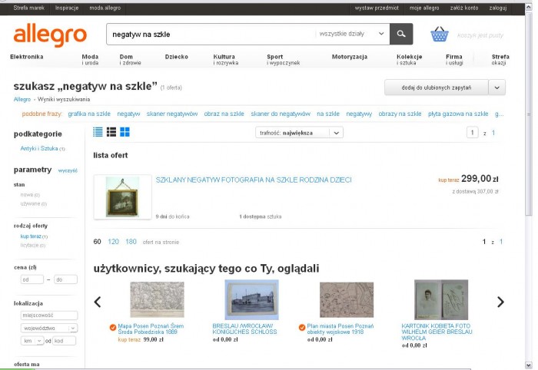The width and height of the screenshot is (538, 370).
Task: Open the Motoryzacja category menu
Action: [349, 57]
